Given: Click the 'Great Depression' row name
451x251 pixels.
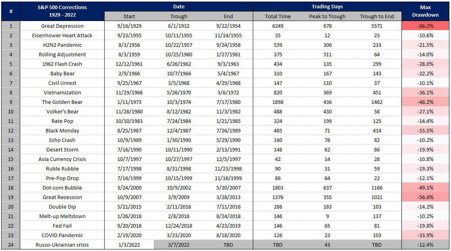Looking at the screenshot, I should coord(62,26).
